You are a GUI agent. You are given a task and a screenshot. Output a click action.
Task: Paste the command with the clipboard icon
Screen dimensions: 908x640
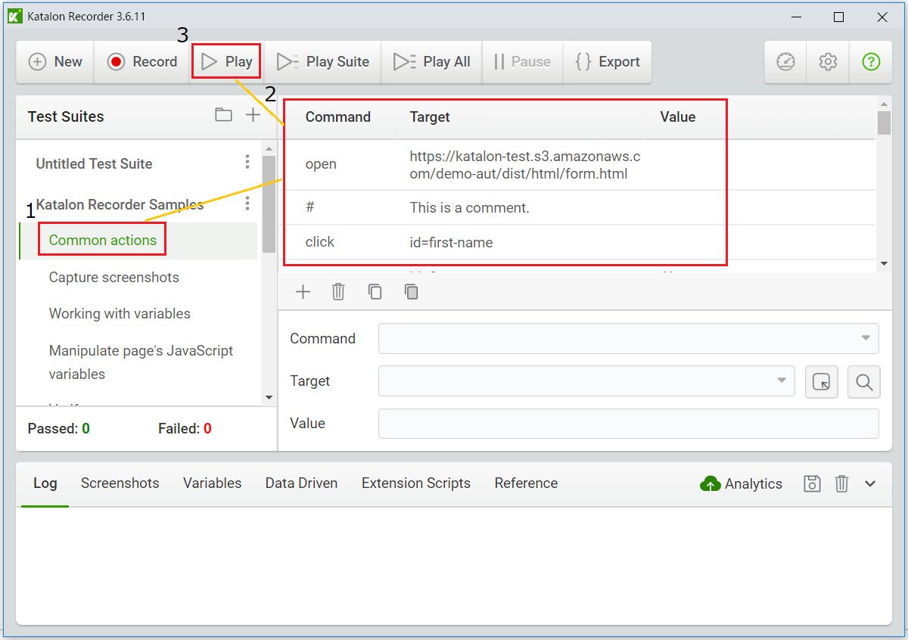point(411,291)
